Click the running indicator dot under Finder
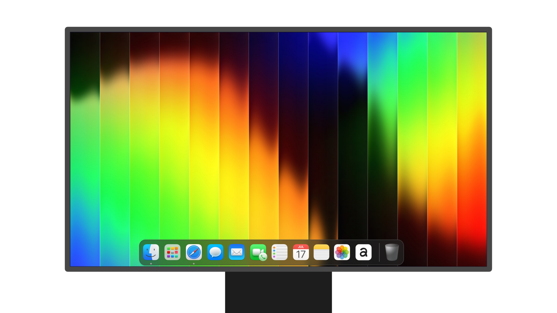 [x=151, y=264]
